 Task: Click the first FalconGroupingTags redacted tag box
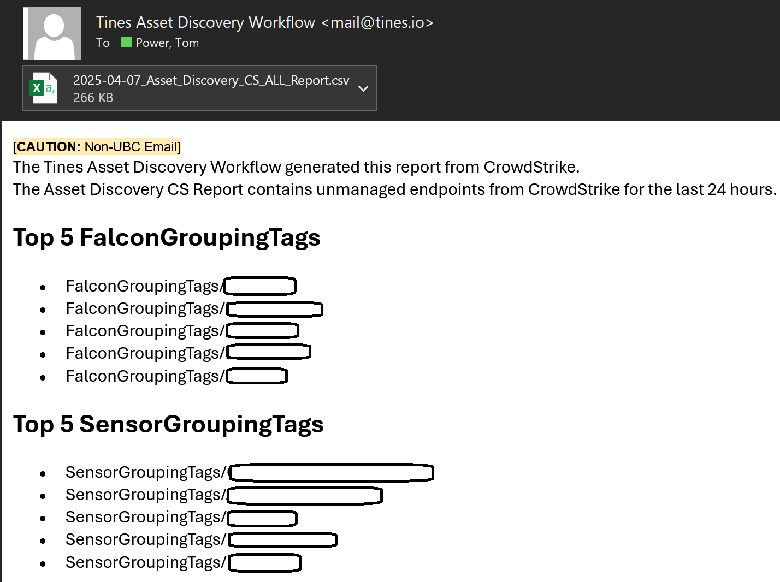coord(260,286)
